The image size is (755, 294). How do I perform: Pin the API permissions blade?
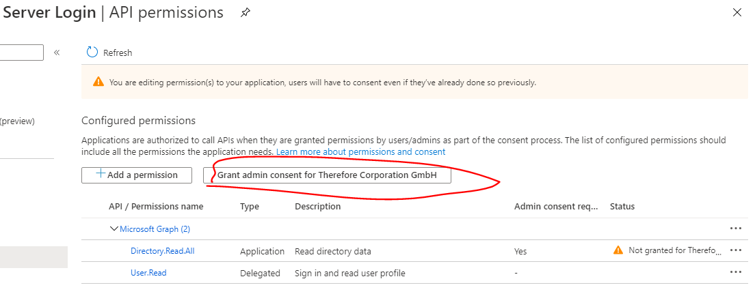click(245, 13)
